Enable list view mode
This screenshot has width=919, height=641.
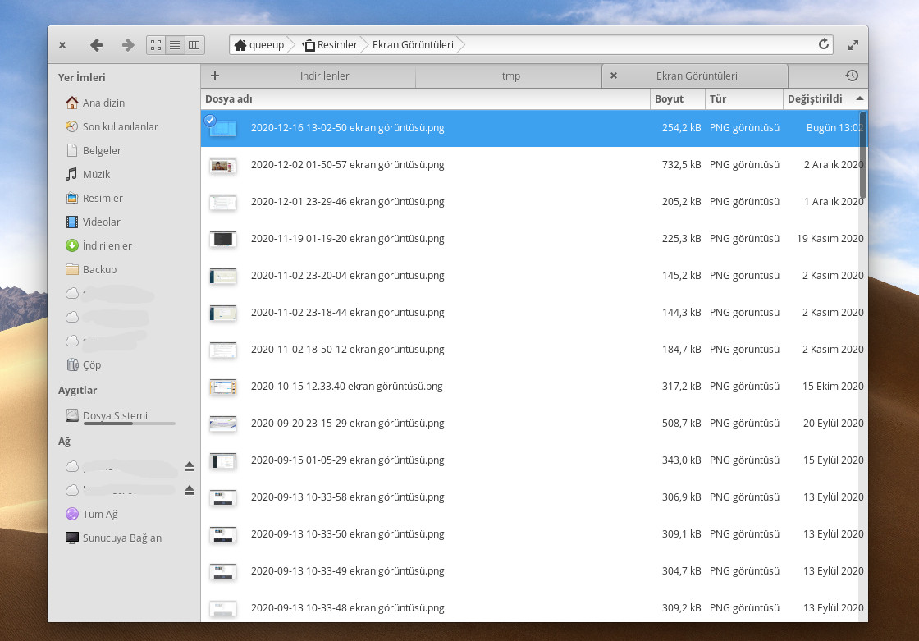pos(174,45)
